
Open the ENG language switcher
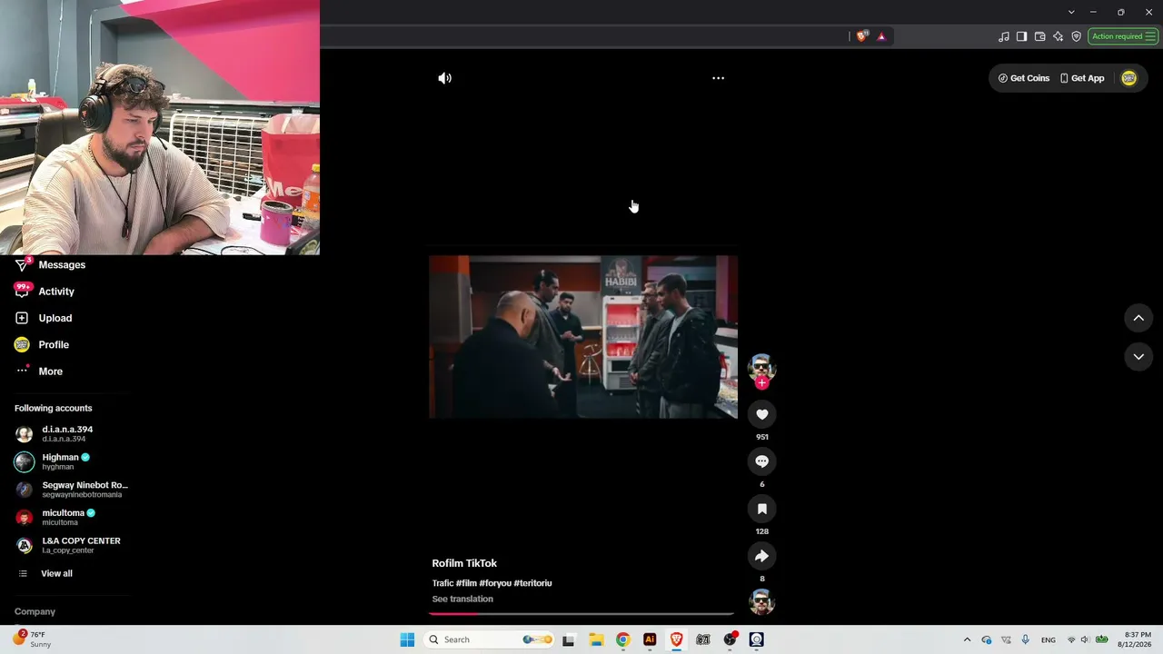[1049, 639]
